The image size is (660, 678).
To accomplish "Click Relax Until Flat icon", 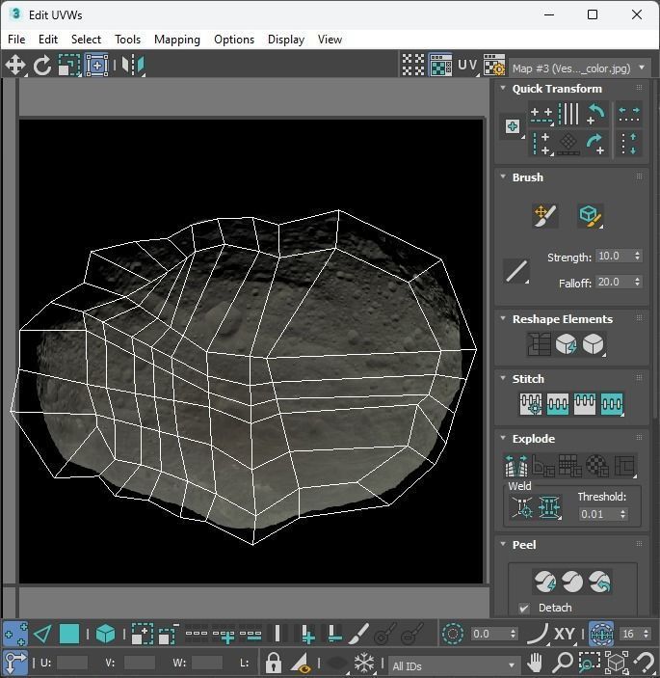I will 567,344.
